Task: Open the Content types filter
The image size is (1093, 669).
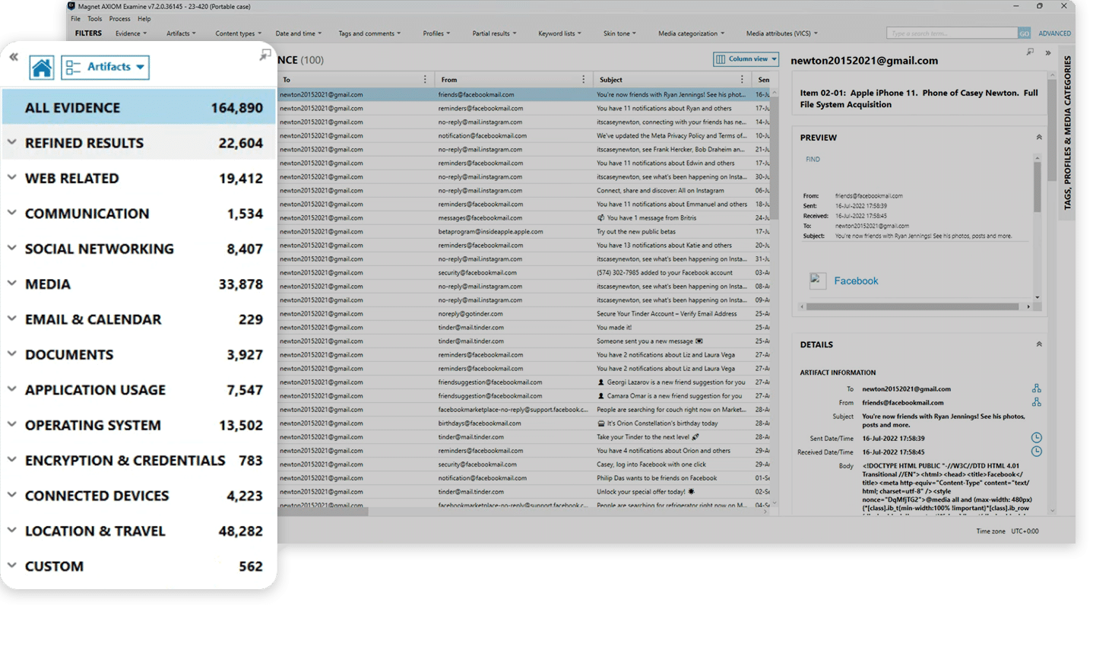Action: [238, 33]
